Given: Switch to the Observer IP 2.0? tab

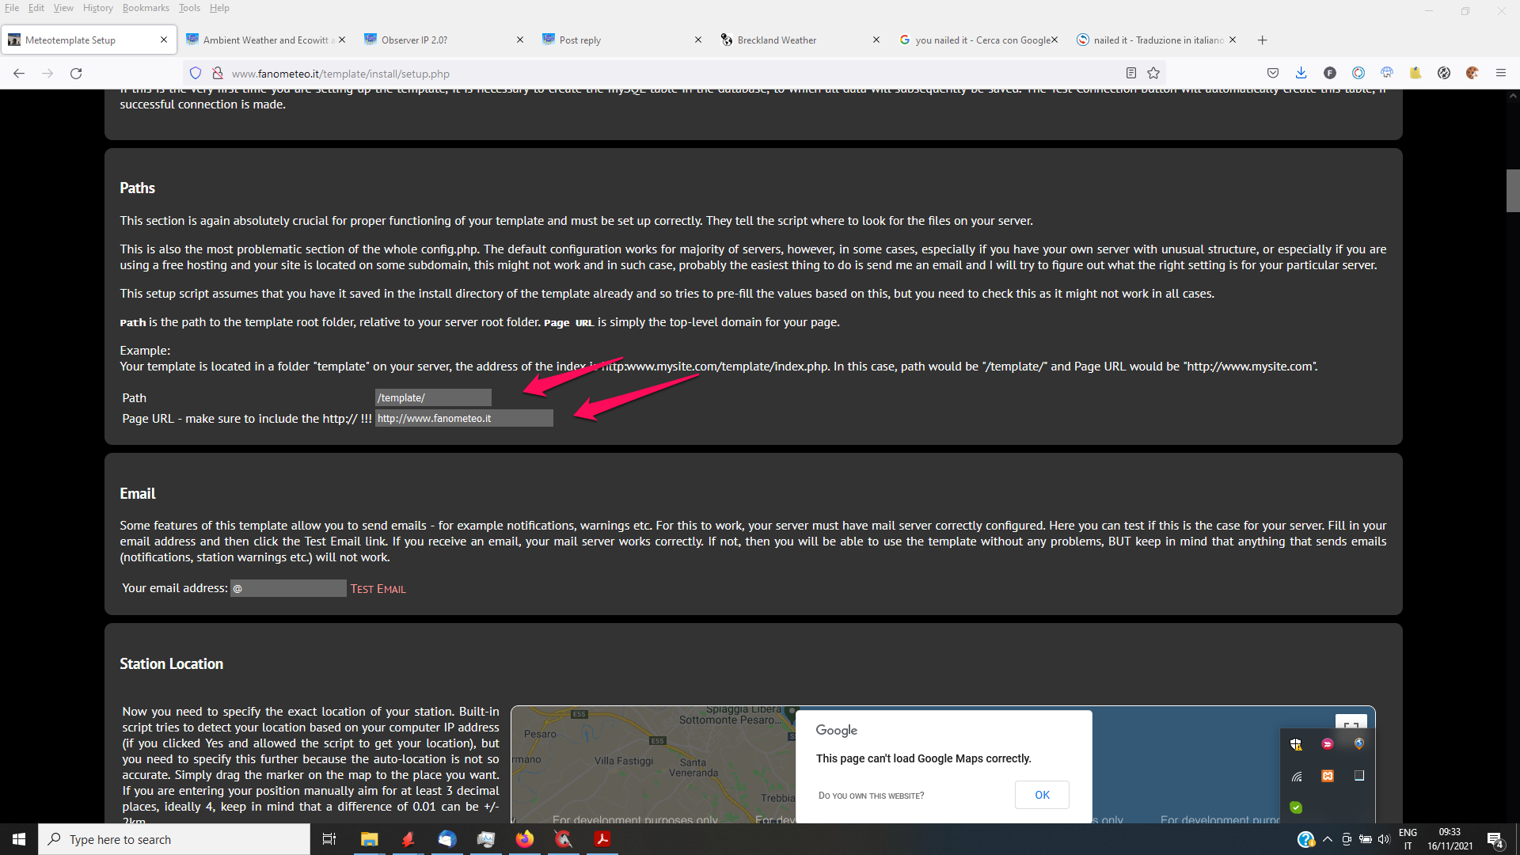Looking at the screenshot, I should [445, 40].
